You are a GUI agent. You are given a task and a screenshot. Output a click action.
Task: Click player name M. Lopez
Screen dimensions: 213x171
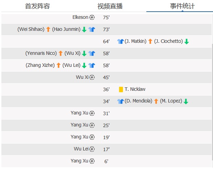click(x=171, y=101)
